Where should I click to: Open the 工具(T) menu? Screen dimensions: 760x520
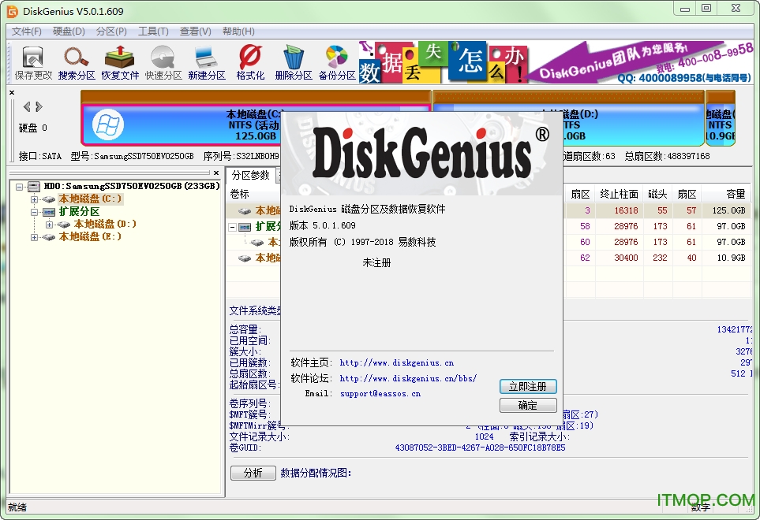tap(153, 32)
